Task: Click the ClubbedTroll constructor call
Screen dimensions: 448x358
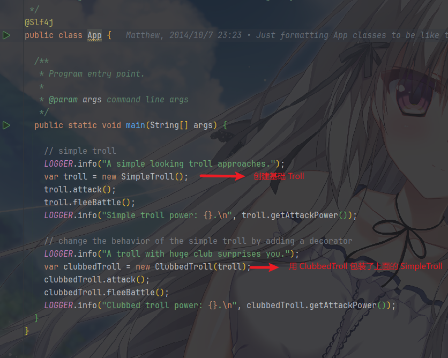Action: click(x=200, y=267)
